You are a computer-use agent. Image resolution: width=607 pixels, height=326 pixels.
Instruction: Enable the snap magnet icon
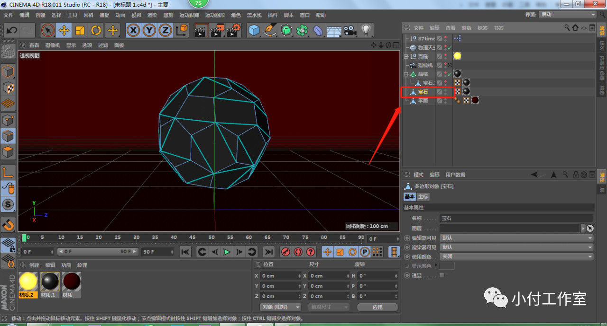[x=8, y=224]
